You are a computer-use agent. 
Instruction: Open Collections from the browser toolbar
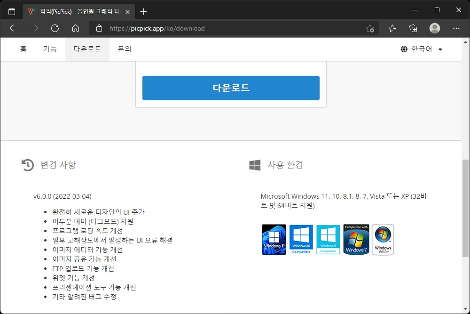[413, 28]
